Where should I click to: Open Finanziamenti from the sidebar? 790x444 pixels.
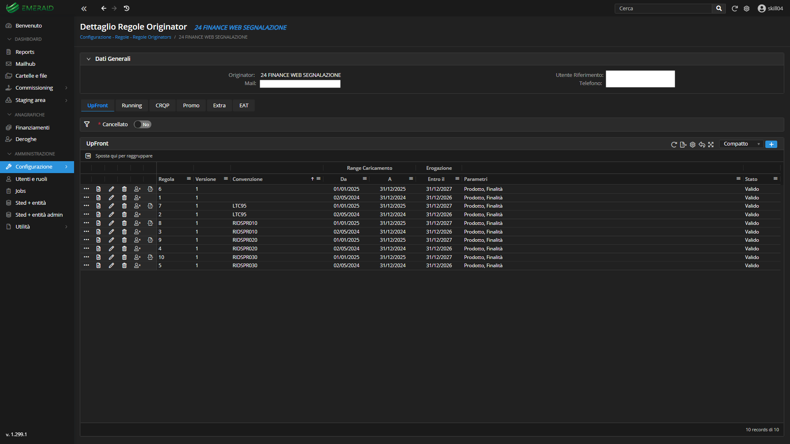(32, 127)
